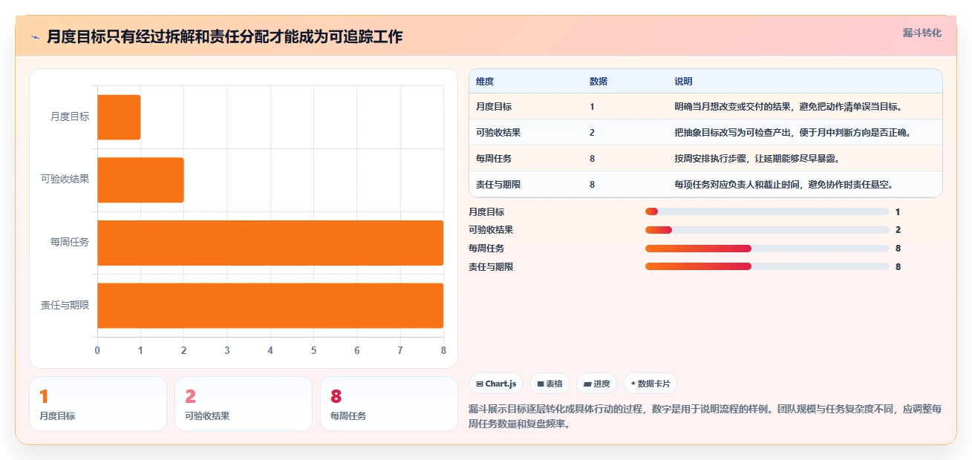This screenshot has height=460, width=972.
Task: Click the 数据 column header
Action: tap(598, 81)
